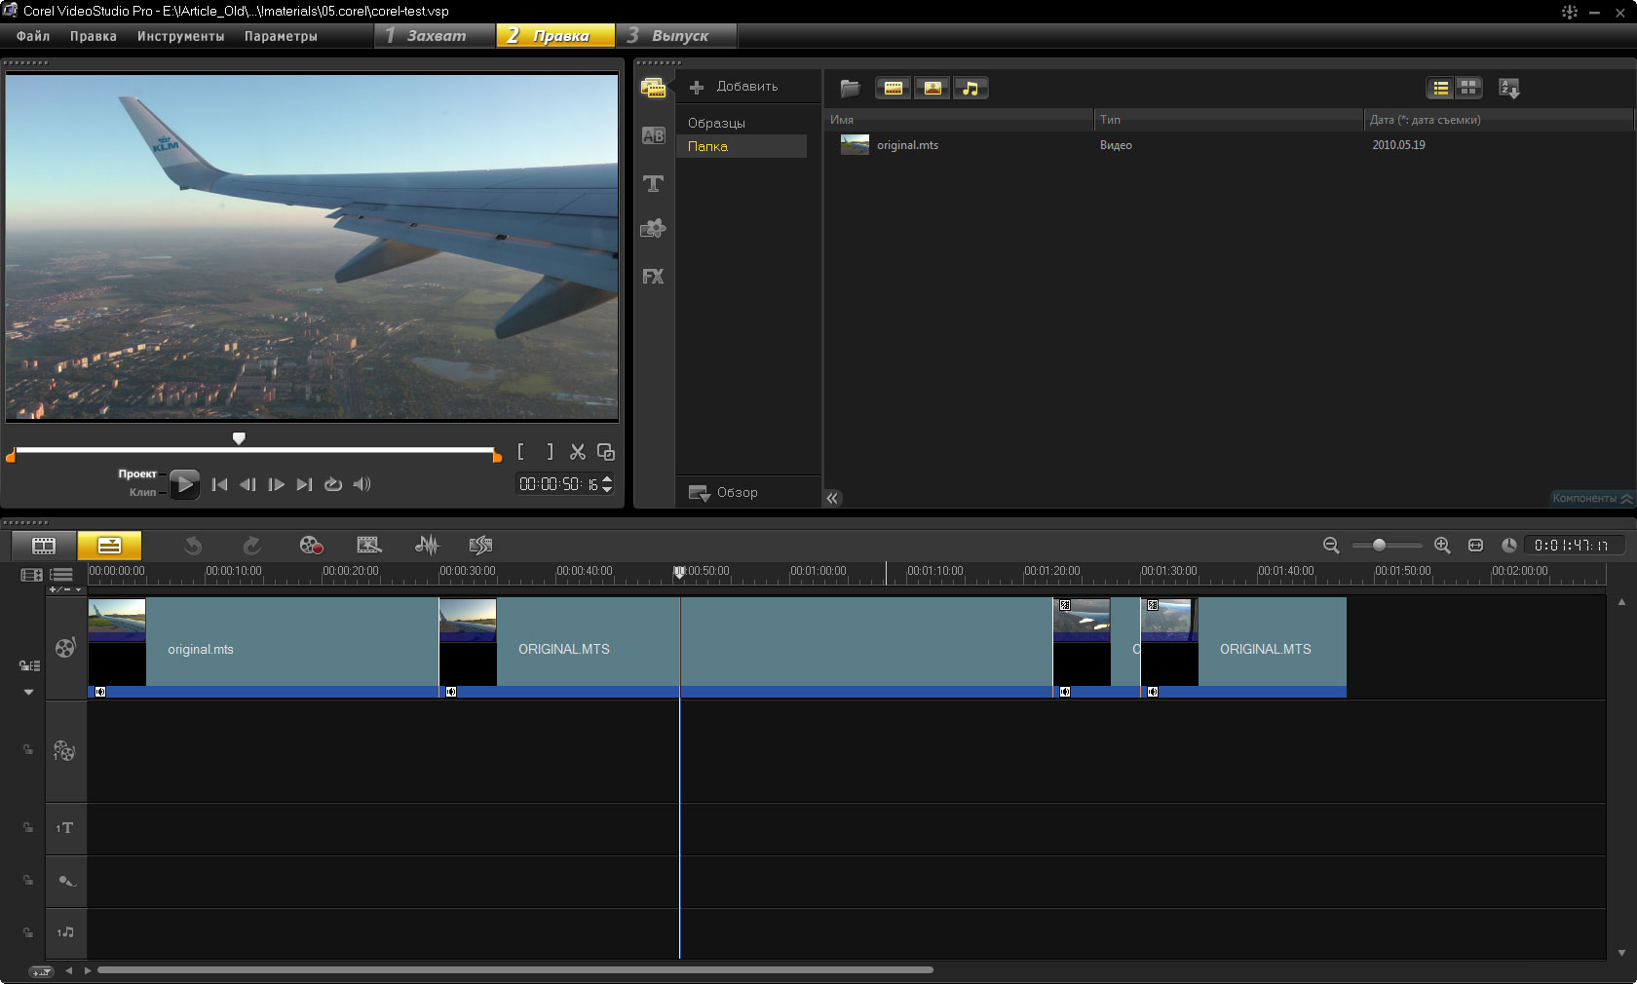Open the FX filter library

653,277
